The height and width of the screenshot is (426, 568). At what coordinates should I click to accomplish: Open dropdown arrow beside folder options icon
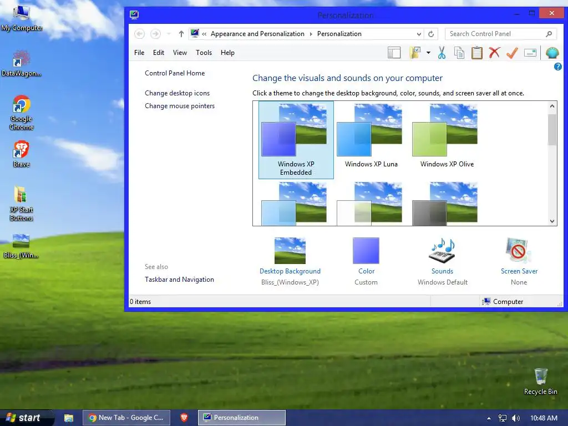(428, 53)
